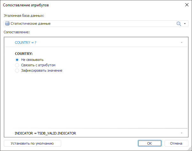This screenshot has height=151, width=192.
Task: Confirm with the OK button
Action: 149,143
